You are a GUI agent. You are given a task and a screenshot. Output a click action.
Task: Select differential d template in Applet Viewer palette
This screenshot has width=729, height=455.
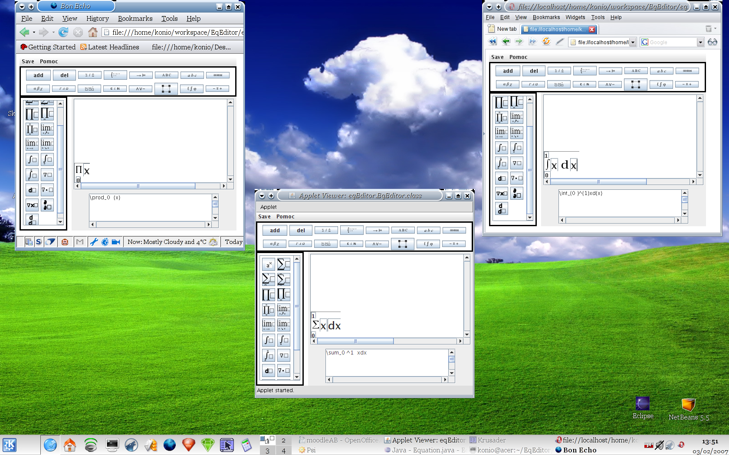(x=269, y=370)
